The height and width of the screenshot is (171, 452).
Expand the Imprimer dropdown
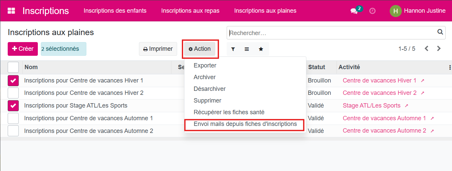pos(158,49)
